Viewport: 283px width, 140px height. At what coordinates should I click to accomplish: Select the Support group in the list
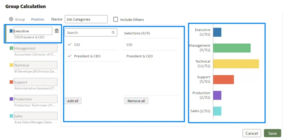coord(35,82)
